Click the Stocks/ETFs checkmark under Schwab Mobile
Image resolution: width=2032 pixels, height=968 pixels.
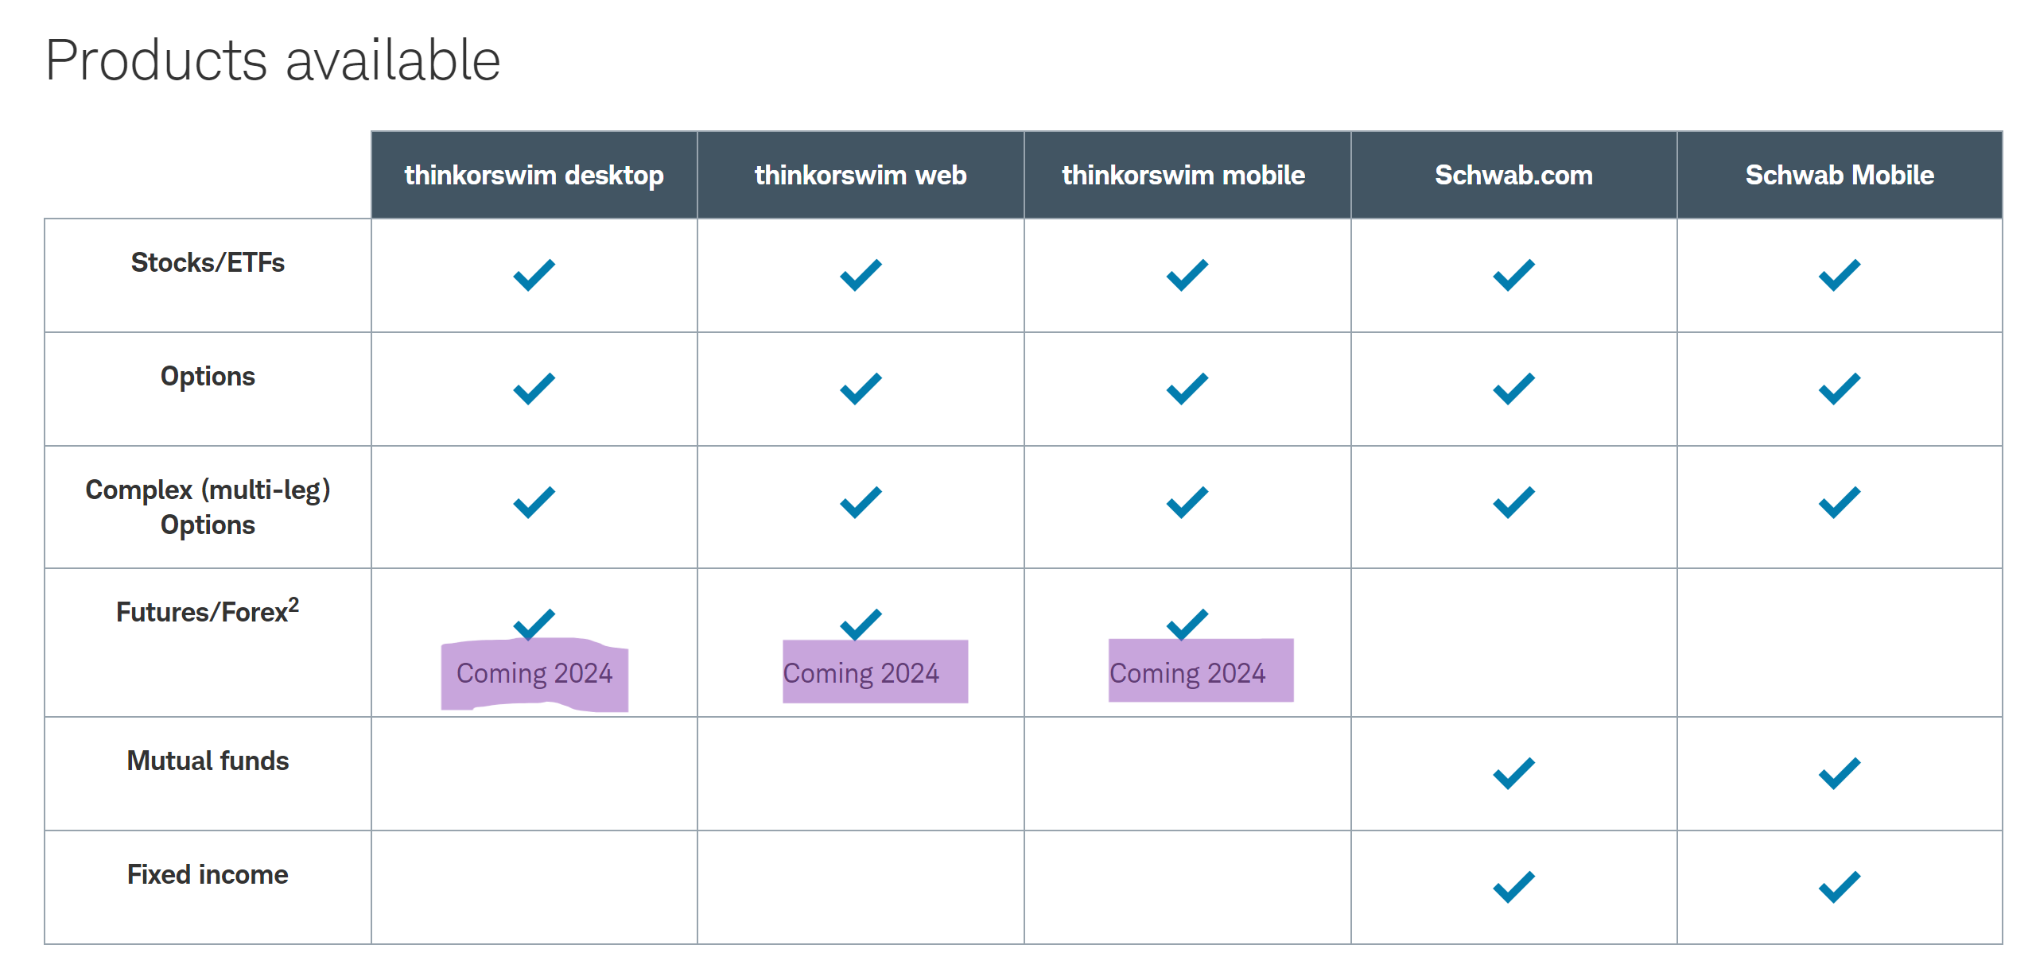[1840, 275]
